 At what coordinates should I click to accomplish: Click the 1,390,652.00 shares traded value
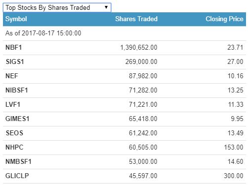click(x=139, y=48)
